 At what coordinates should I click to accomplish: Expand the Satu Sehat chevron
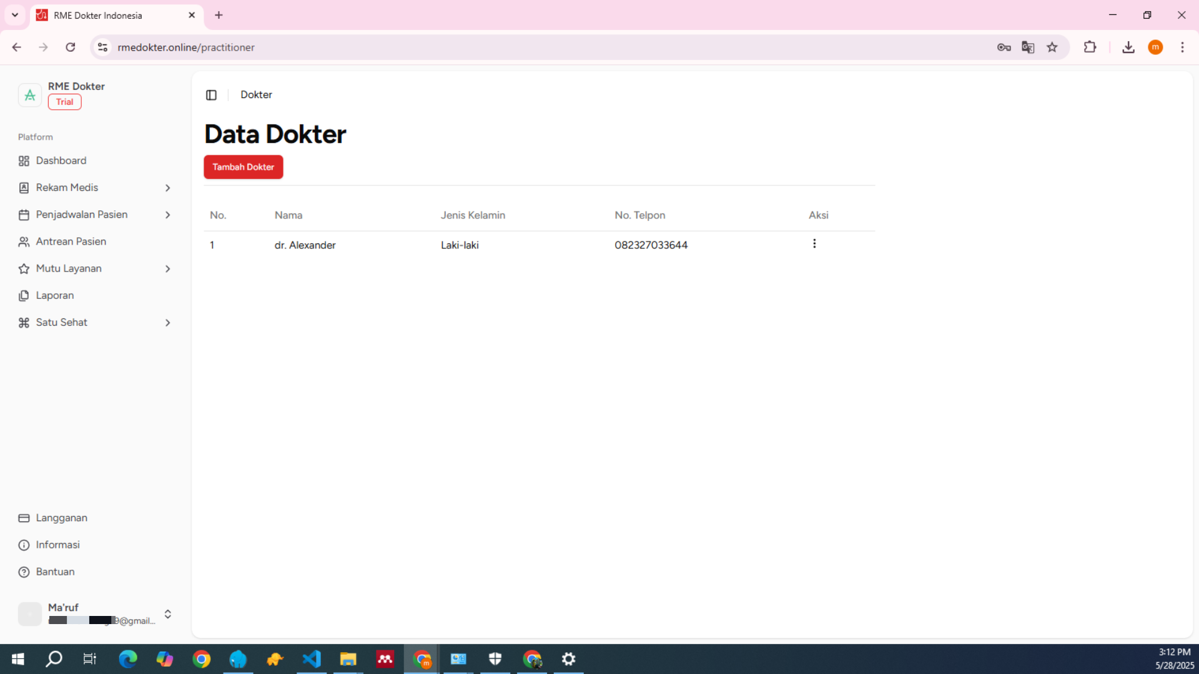(167, 323)
